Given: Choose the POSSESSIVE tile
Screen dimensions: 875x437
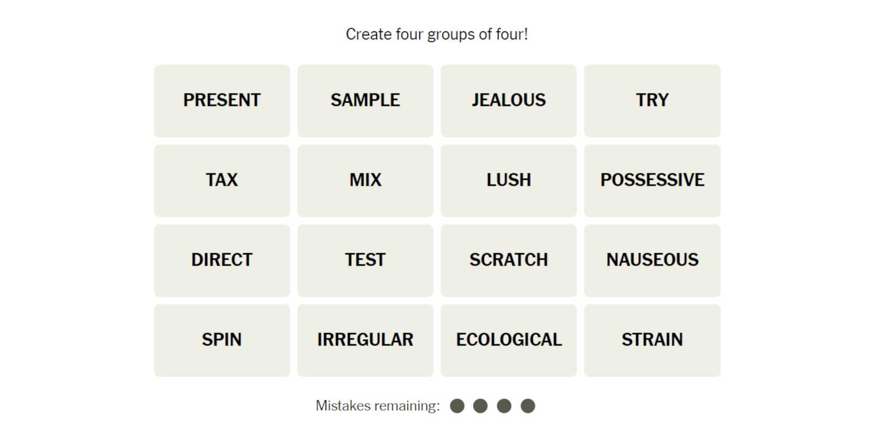Looking at the screenshot, I should click(x=652, y=181).
